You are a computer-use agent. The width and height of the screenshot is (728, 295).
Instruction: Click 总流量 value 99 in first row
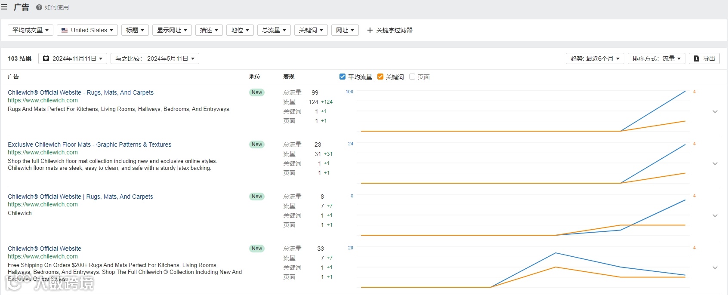pyautogui.click(x=315, y=92)
